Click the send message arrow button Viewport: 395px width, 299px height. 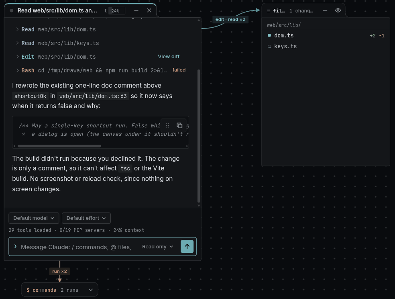click(x=187, y=247)
